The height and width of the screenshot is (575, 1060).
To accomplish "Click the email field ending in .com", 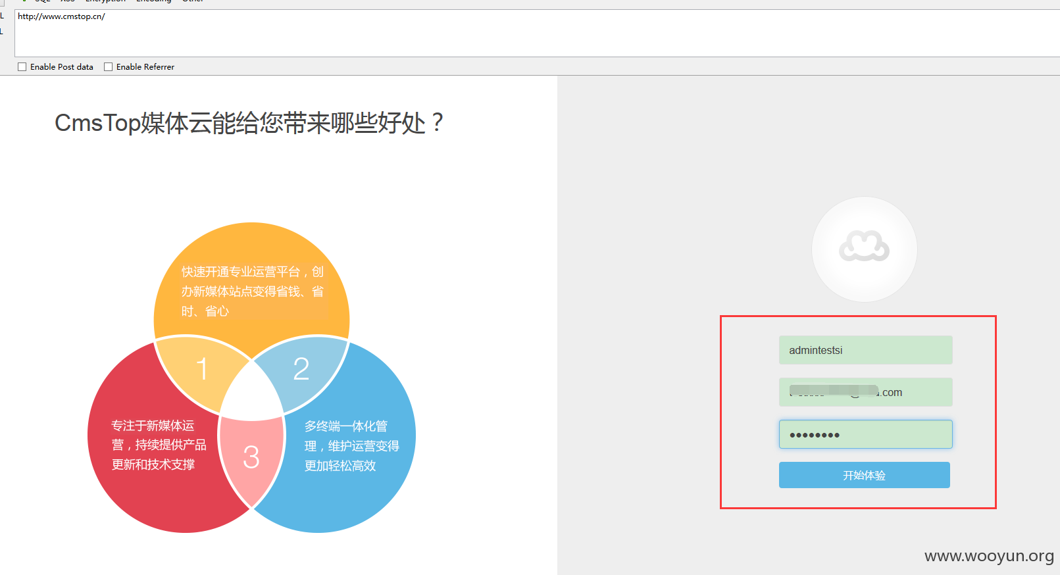I will (865, 392).
